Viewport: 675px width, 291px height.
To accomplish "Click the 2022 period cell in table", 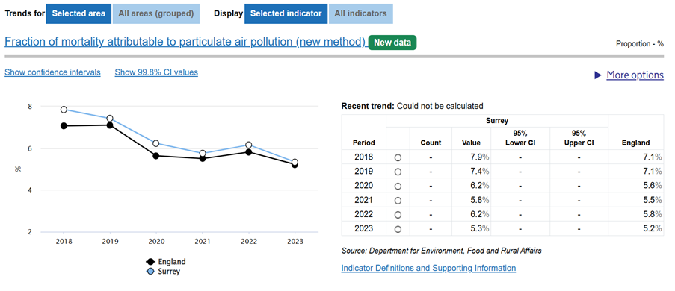I will coord(364,214).
